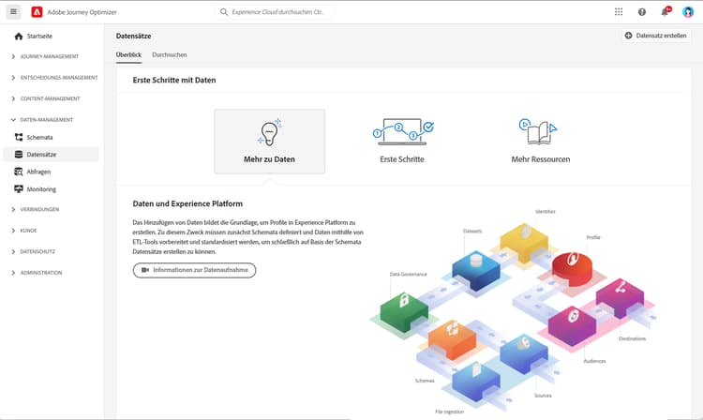This screenshot has height=420, width=703.
Task: Click the purple Audiences block in diagram
Action: 572,326
